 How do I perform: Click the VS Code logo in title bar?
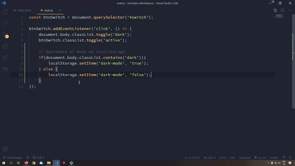coord(4,3)
